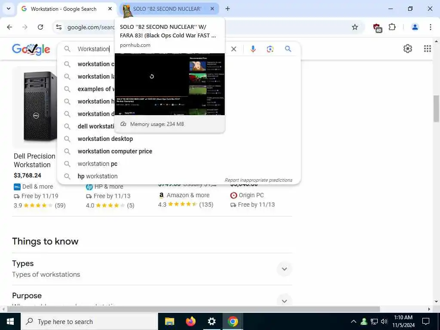
Task: Click HP & more seller link
Action: (x=109, y=186)
